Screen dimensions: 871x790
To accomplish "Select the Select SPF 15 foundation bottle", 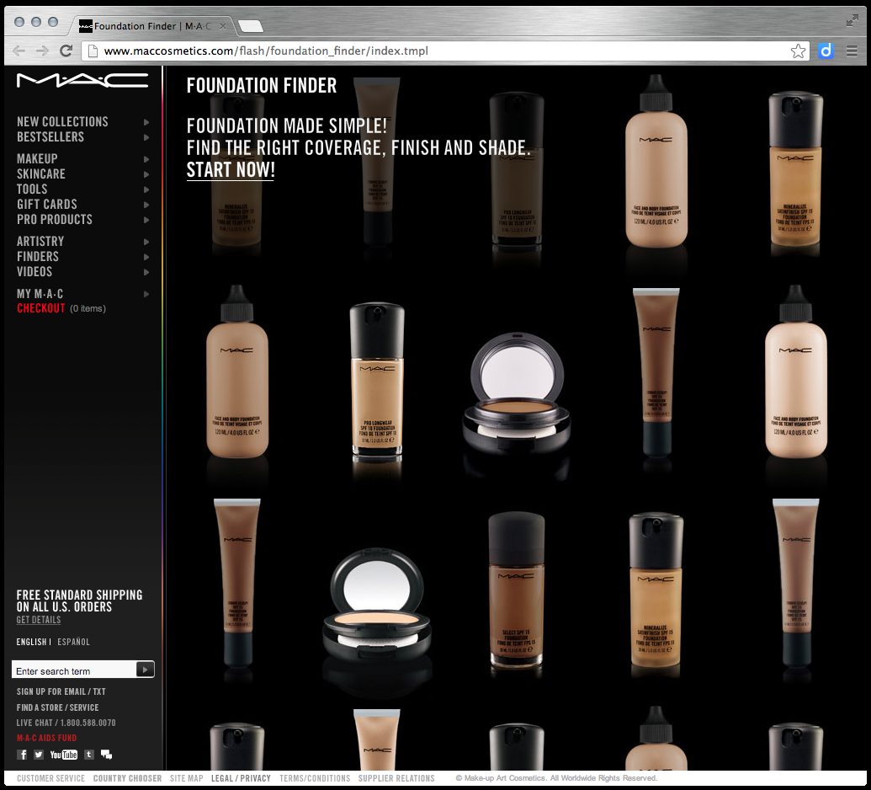I will coord(516,590).
